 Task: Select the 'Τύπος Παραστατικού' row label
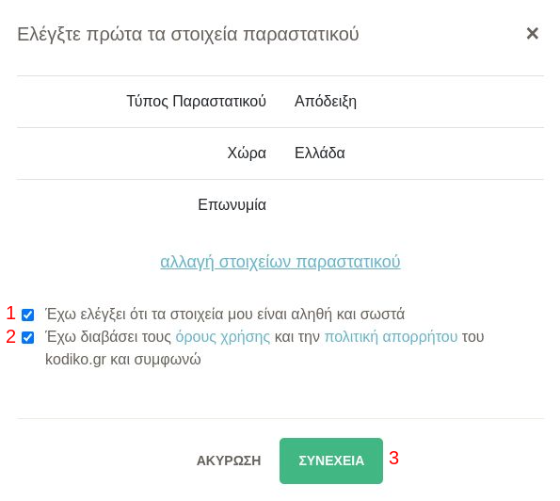coord(196,101)
